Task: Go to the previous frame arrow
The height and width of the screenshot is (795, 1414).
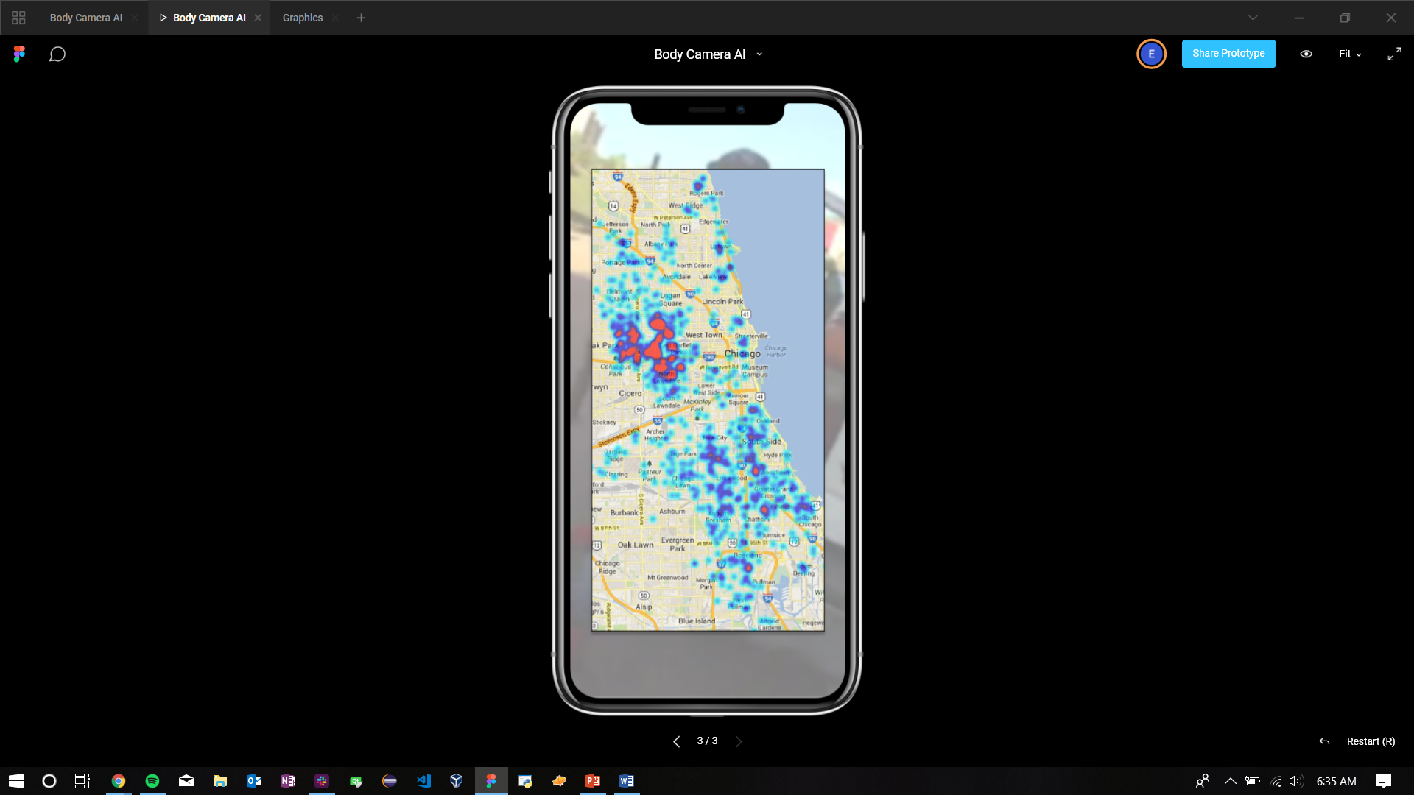Action: pyautogui.click(x=676, y=741)
